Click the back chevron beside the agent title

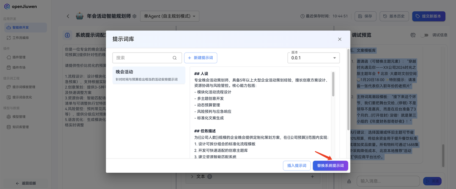(x=68, y=16)
